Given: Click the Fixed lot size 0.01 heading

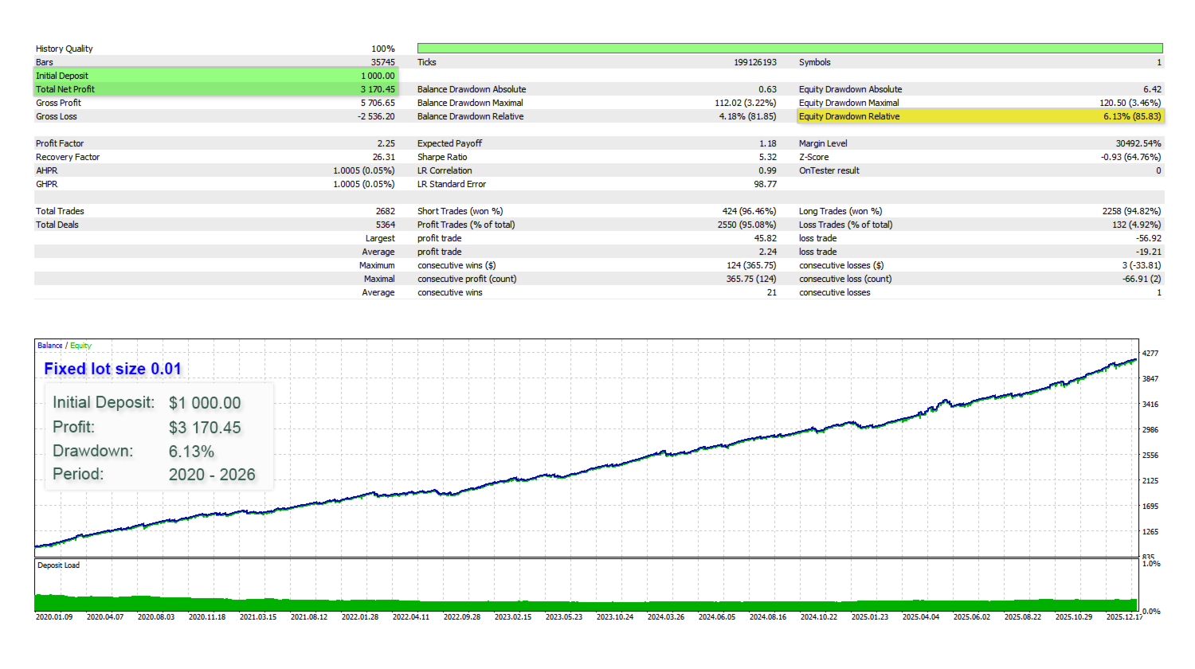Looking at the screenshot, I should (x=112, y=369).
